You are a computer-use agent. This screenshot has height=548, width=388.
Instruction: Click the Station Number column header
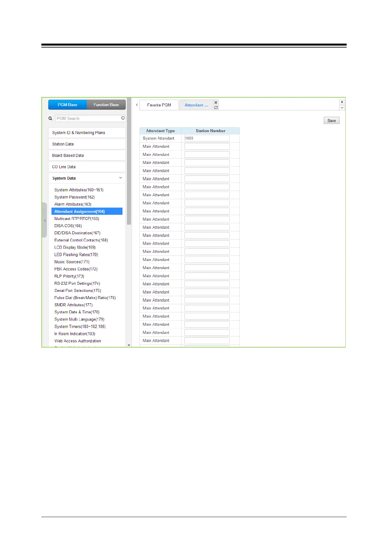click(x=210, y=131)
